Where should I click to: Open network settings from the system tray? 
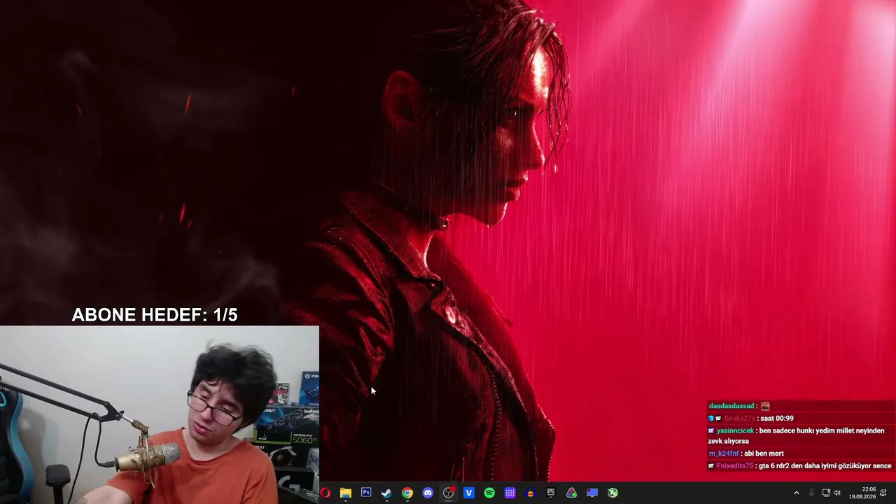pos(826,493)
